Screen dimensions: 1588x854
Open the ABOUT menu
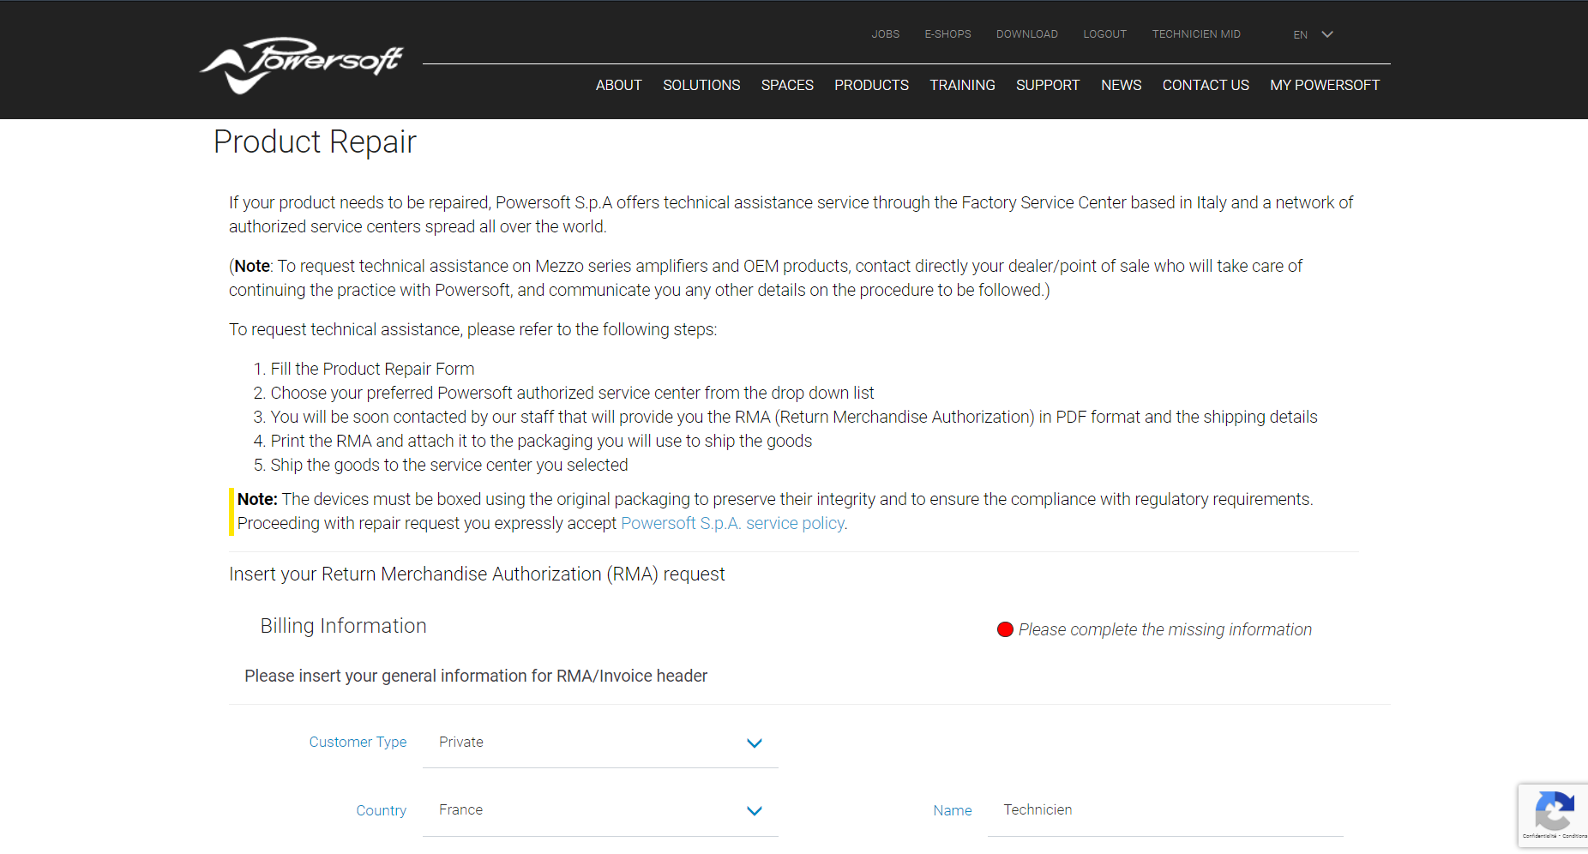tap(619, 85)
